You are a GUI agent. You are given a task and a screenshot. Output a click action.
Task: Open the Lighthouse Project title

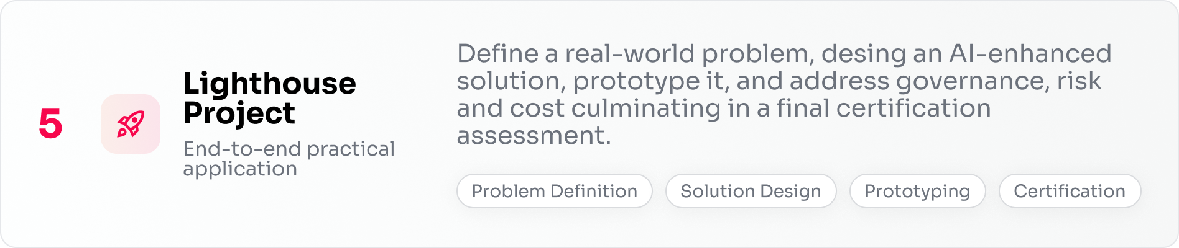click(x=269, y=98)
